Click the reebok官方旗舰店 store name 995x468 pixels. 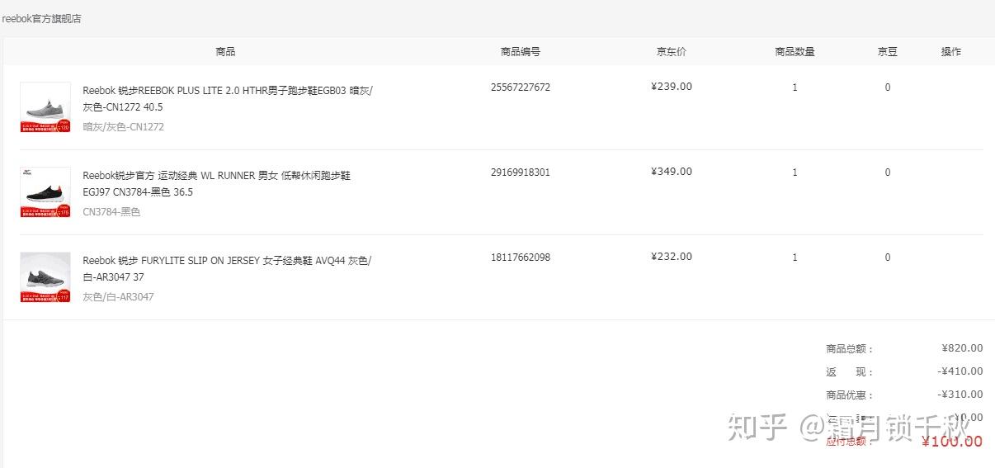[x=41, y=18]
